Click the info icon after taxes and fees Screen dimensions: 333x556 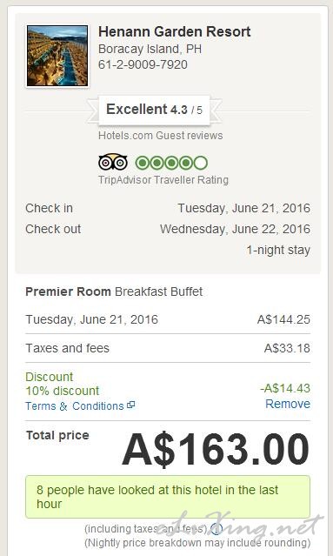[x=216, y=529]
